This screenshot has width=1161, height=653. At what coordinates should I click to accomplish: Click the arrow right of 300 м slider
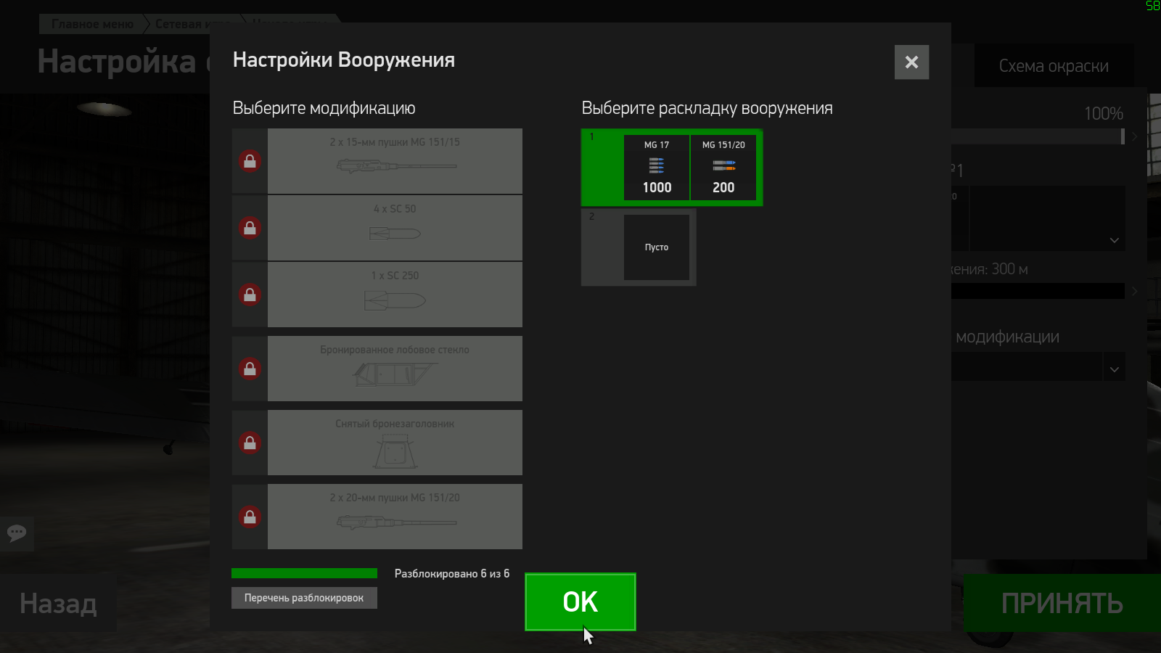pos(1135,291)
